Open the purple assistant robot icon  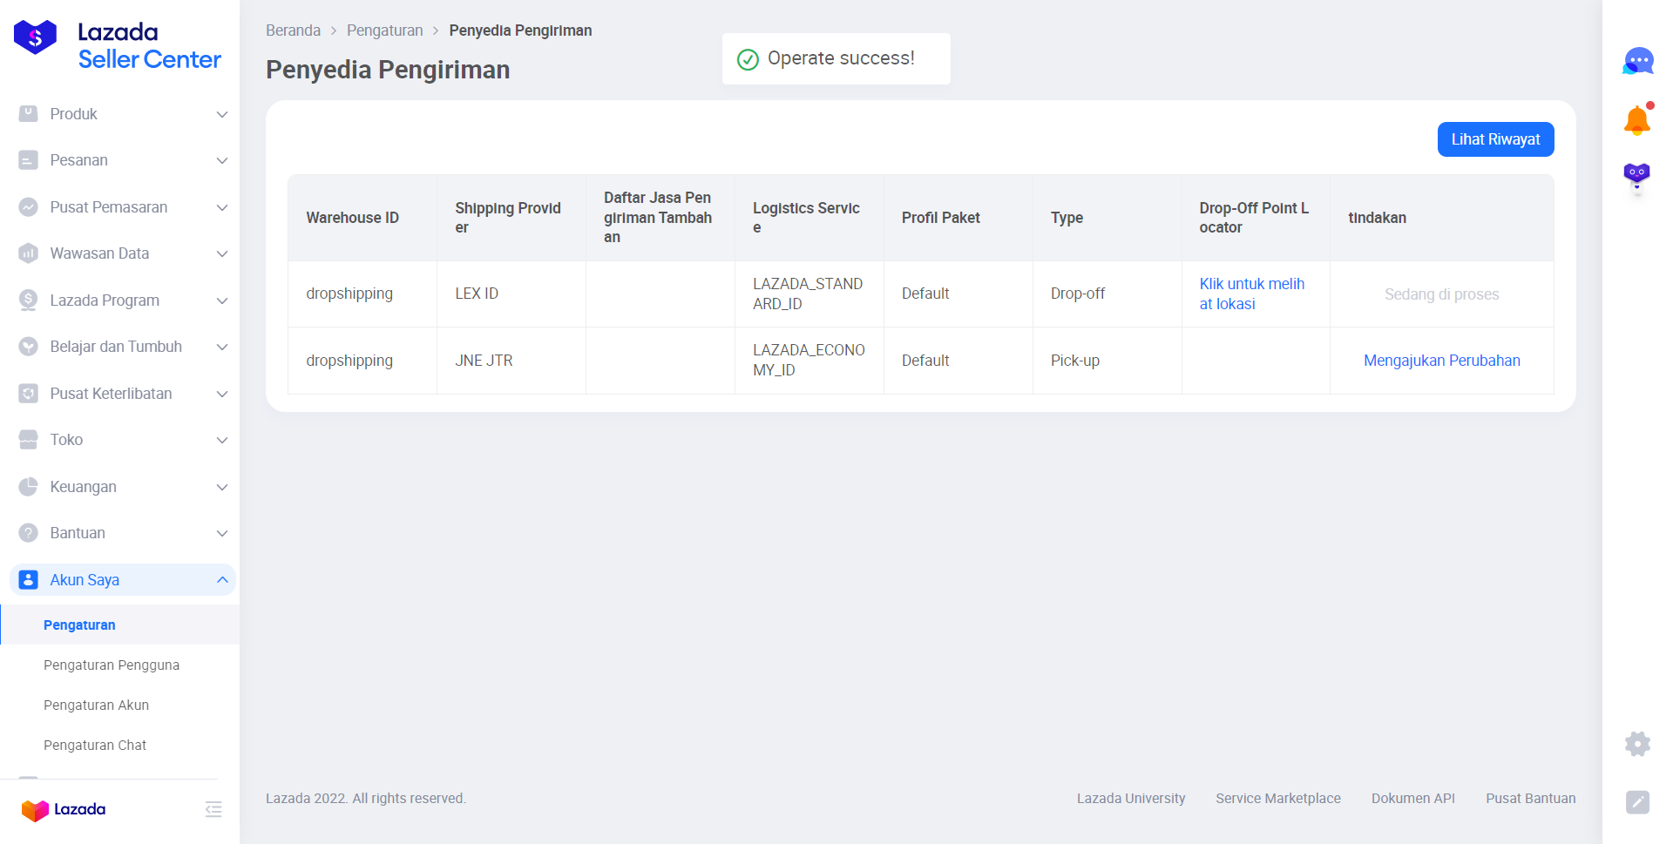coord(1636,176)
